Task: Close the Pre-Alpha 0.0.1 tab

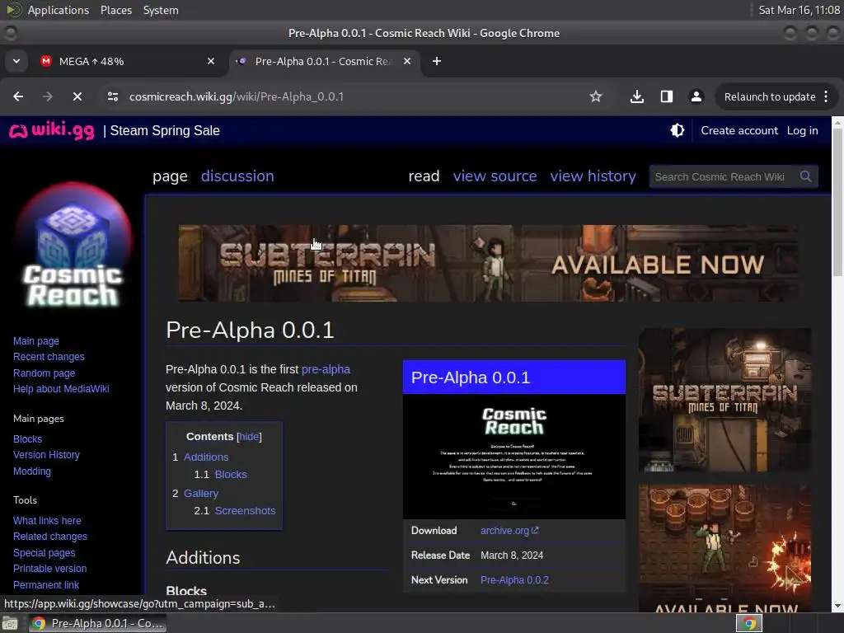Action: pos(407,61)
